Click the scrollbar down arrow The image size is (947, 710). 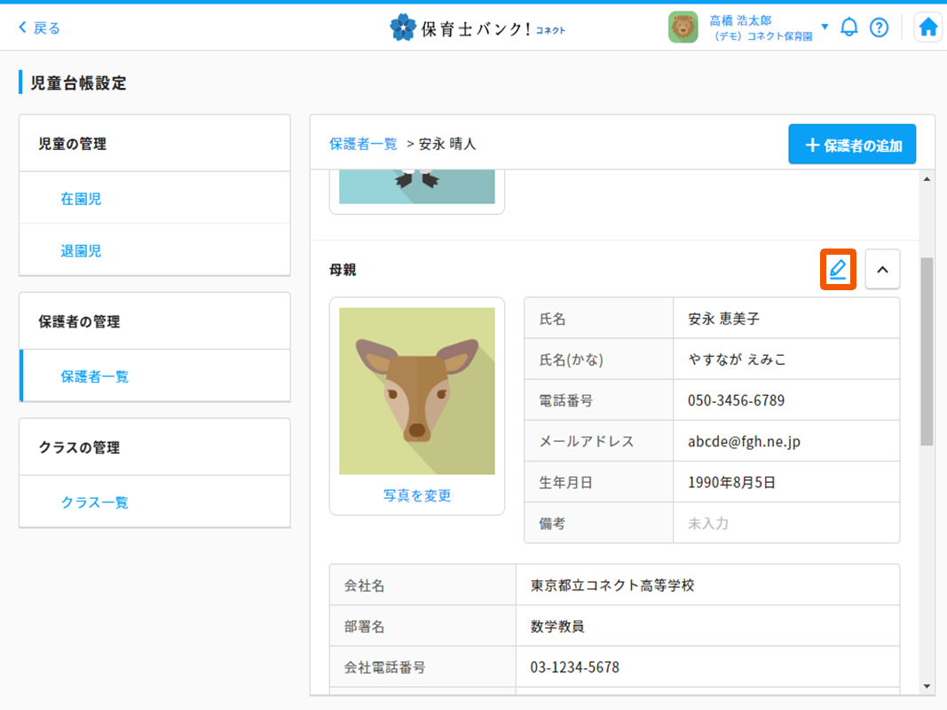pyautogui.click(x=927, y=686)
